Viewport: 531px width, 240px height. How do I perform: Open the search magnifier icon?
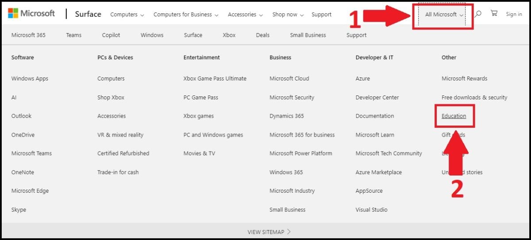478,14
